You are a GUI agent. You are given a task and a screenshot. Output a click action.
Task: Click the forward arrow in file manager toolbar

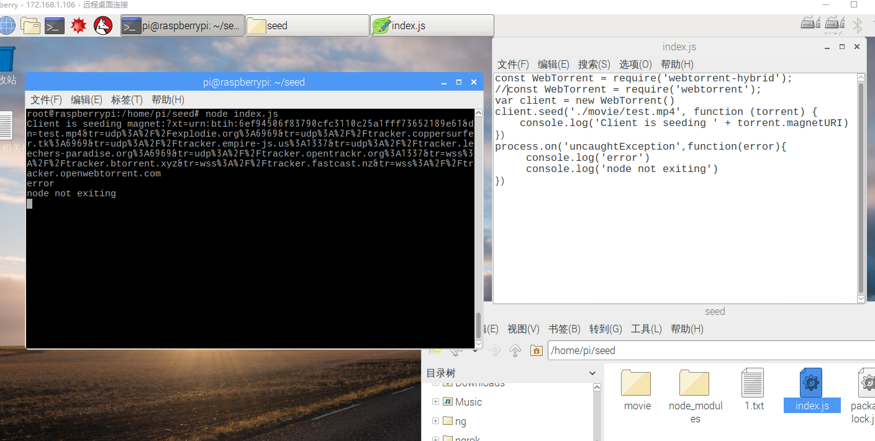click(494, 350)
